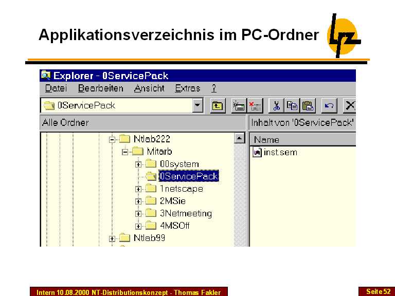The height and width of the screenshot is (296, 395).
Task: Click the Paste clipboard icon
Action: 308,106
